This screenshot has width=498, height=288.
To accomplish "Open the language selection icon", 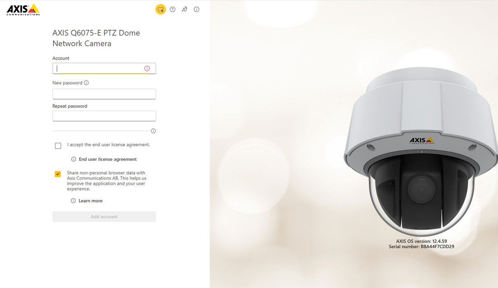I will 185,9.
